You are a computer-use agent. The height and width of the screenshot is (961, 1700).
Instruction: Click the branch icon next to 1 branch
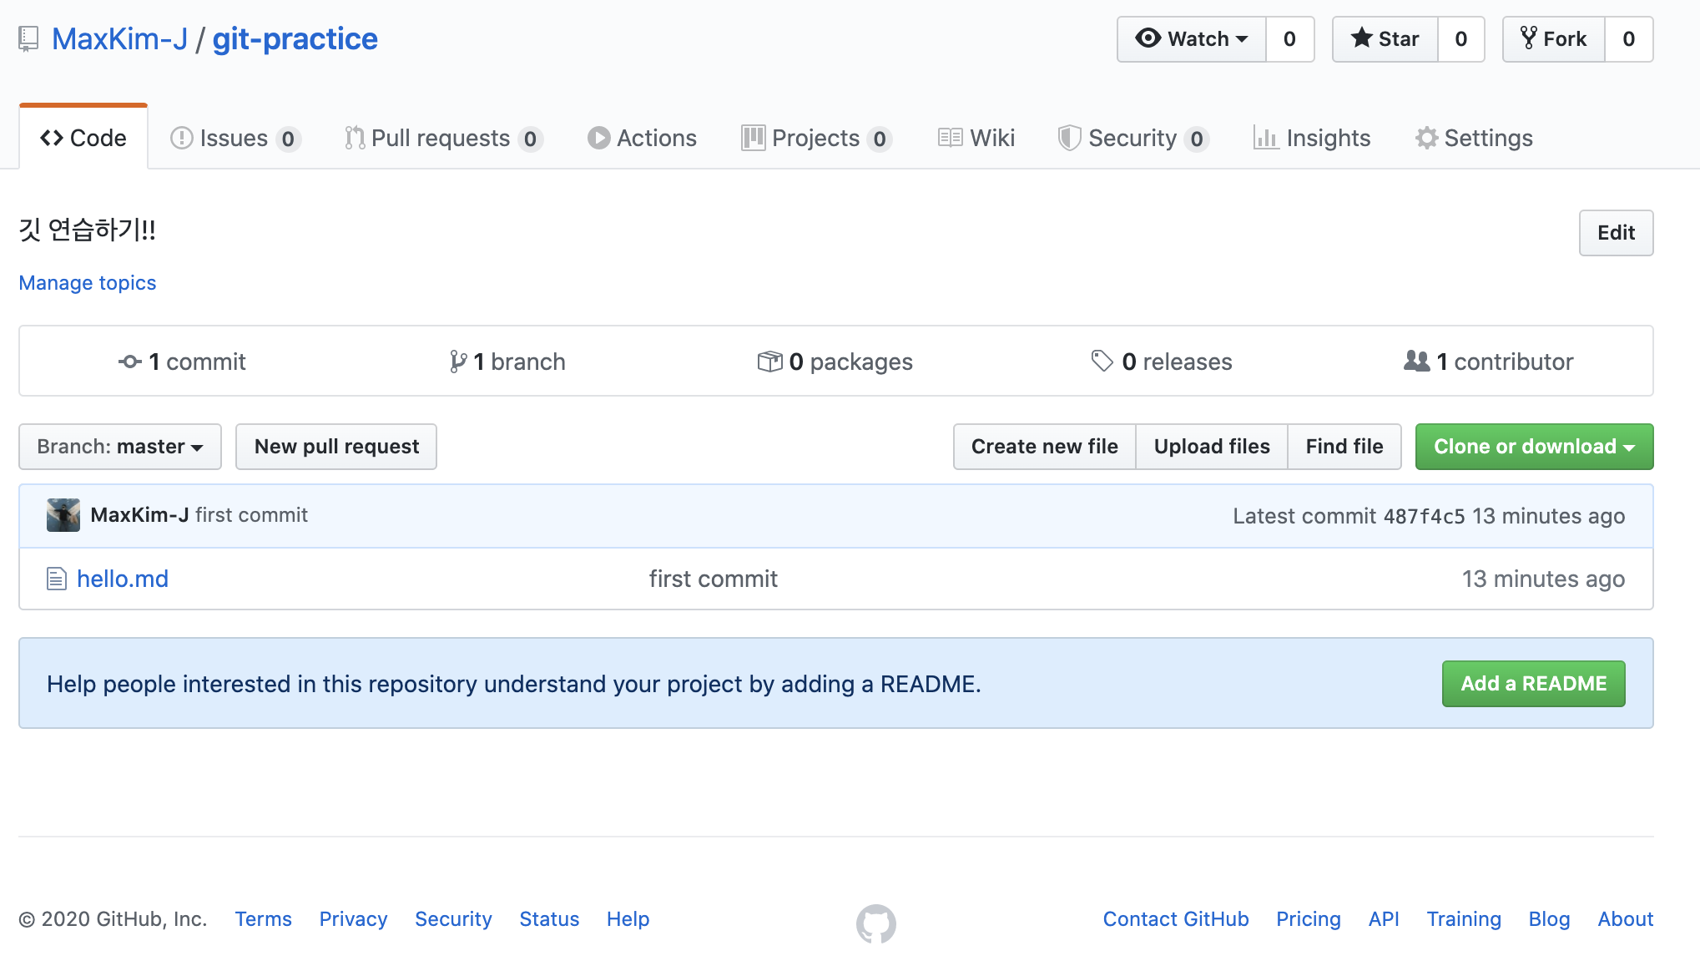(x=457, y=362)
